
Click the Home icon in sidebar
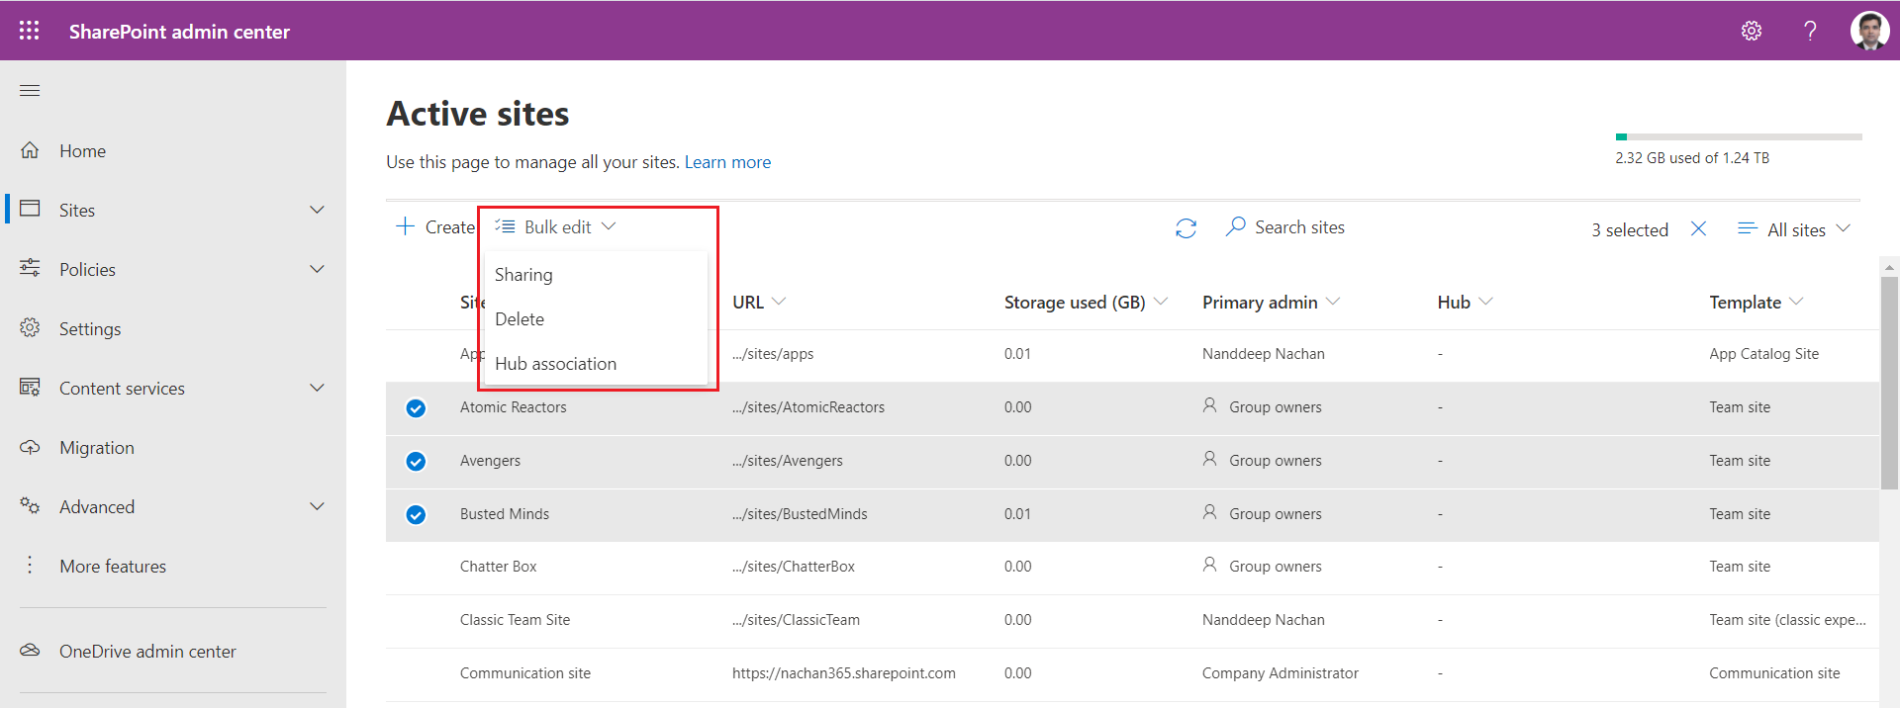(30, 150)
